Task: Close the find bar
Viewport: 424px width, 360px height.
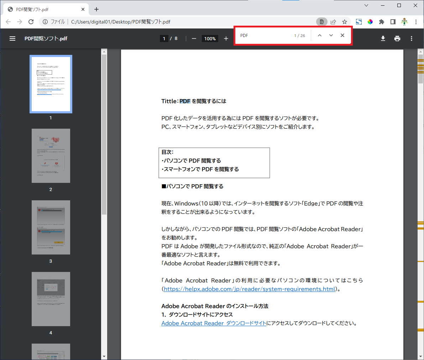Action: [342, 35]
